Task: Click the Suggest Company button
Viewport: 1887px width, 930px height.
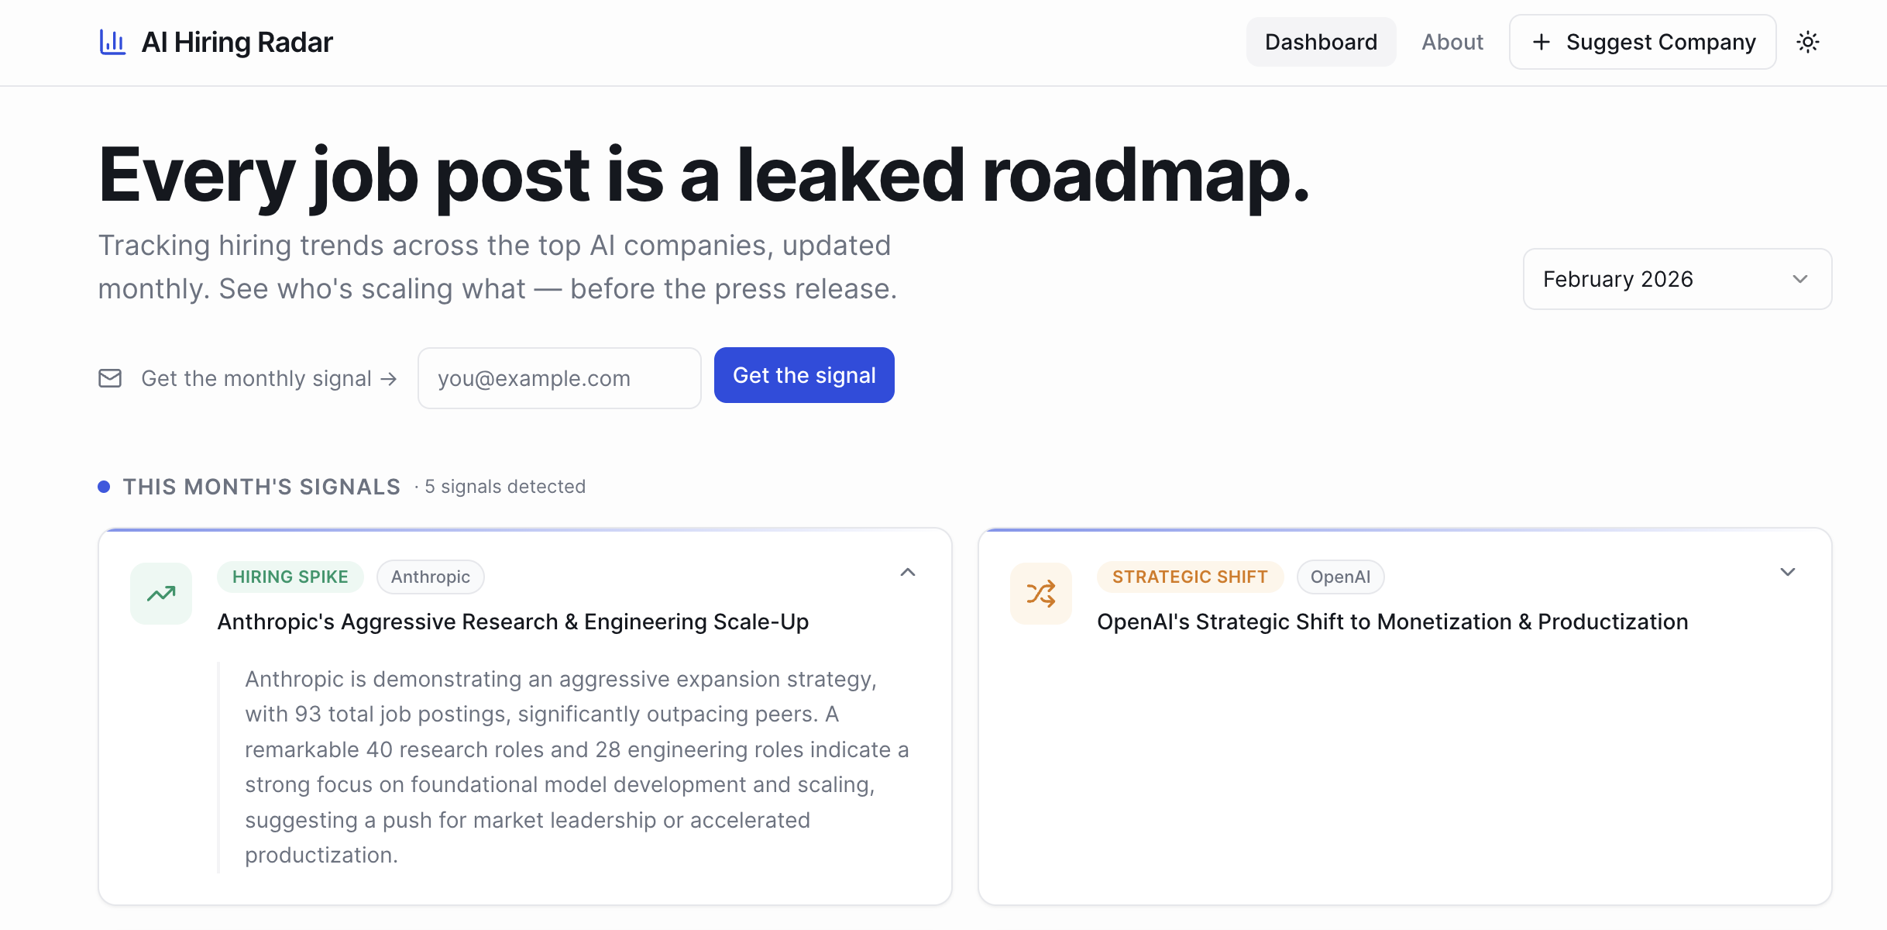Action: (x=1641, y=42)
